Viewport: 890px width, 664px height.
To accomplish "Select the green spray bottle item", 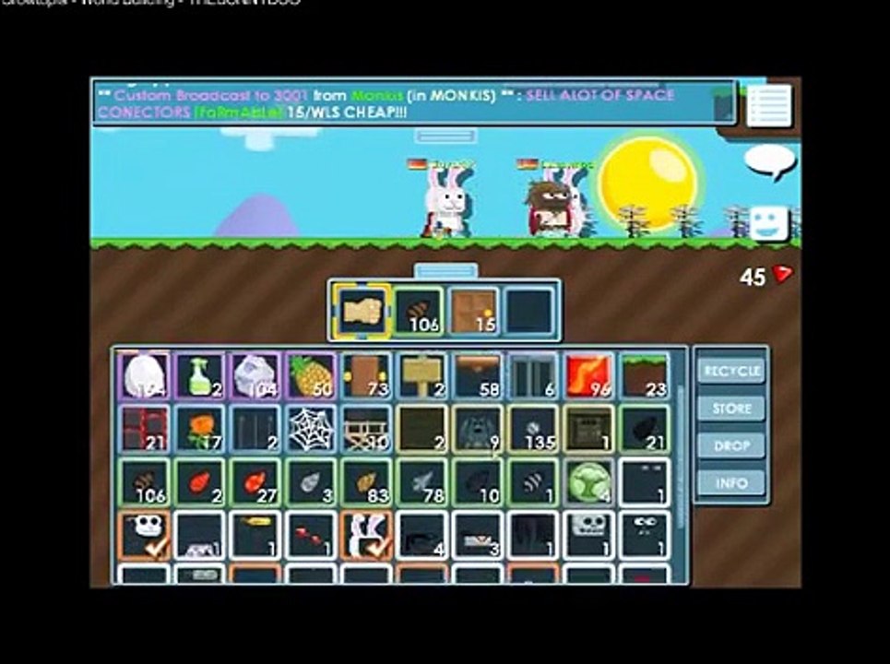I will coord(200,375).
